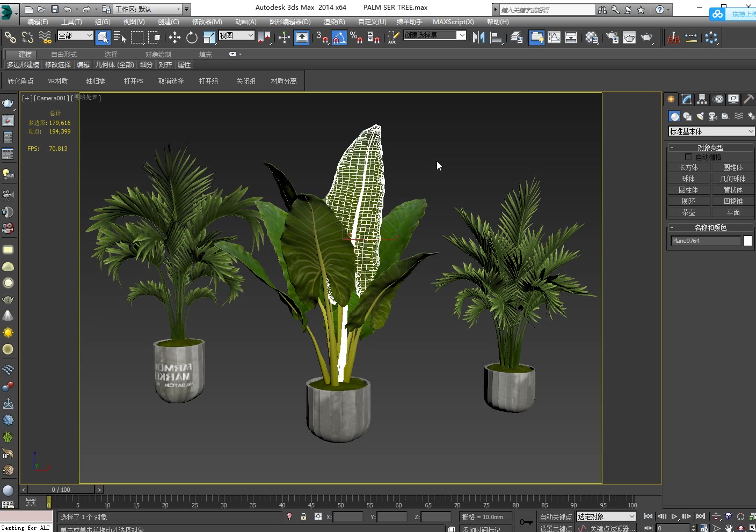Select the Cameras creation category icon
The width and height of the screenshot is (756, 532).
point(713,116)
